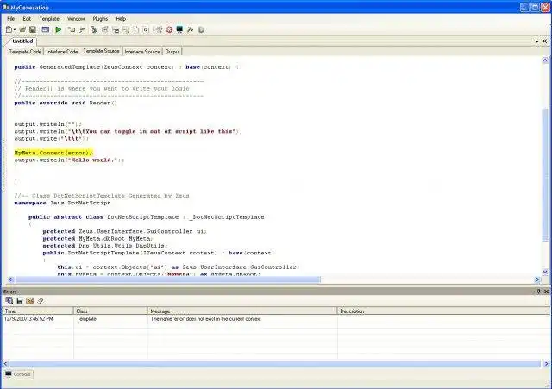Viewport: 552px width, 389px height.
Task: Click the Errors list scroll right arrow
Action: pyautogui.click(x=546, y=363)
